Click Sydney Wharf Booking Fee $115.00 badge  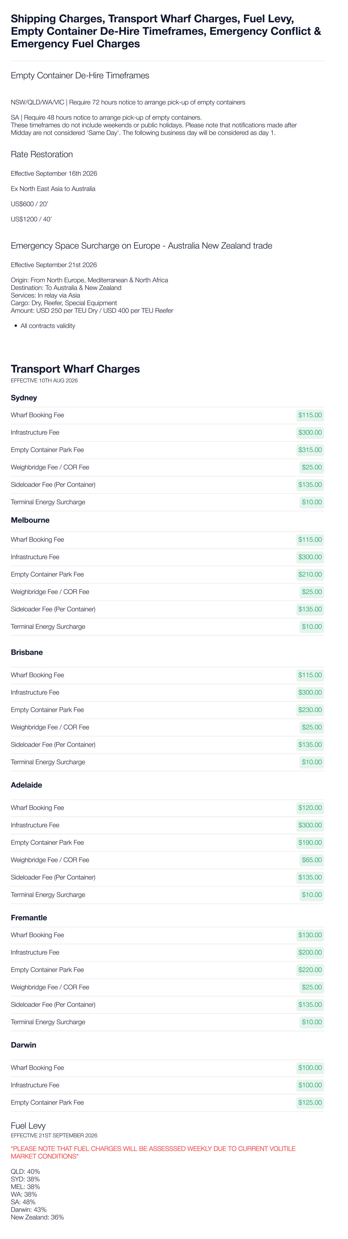[x=310, y=415]
